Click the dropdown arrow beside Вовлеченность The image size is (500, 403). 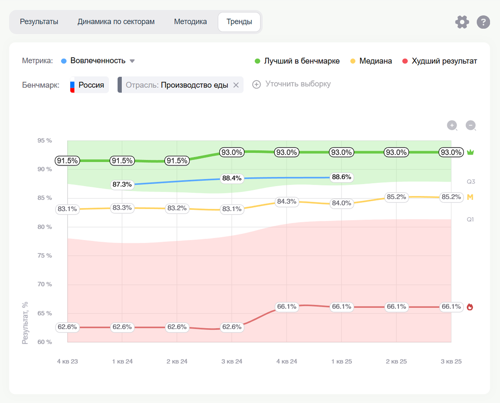[x=132, y=61]
